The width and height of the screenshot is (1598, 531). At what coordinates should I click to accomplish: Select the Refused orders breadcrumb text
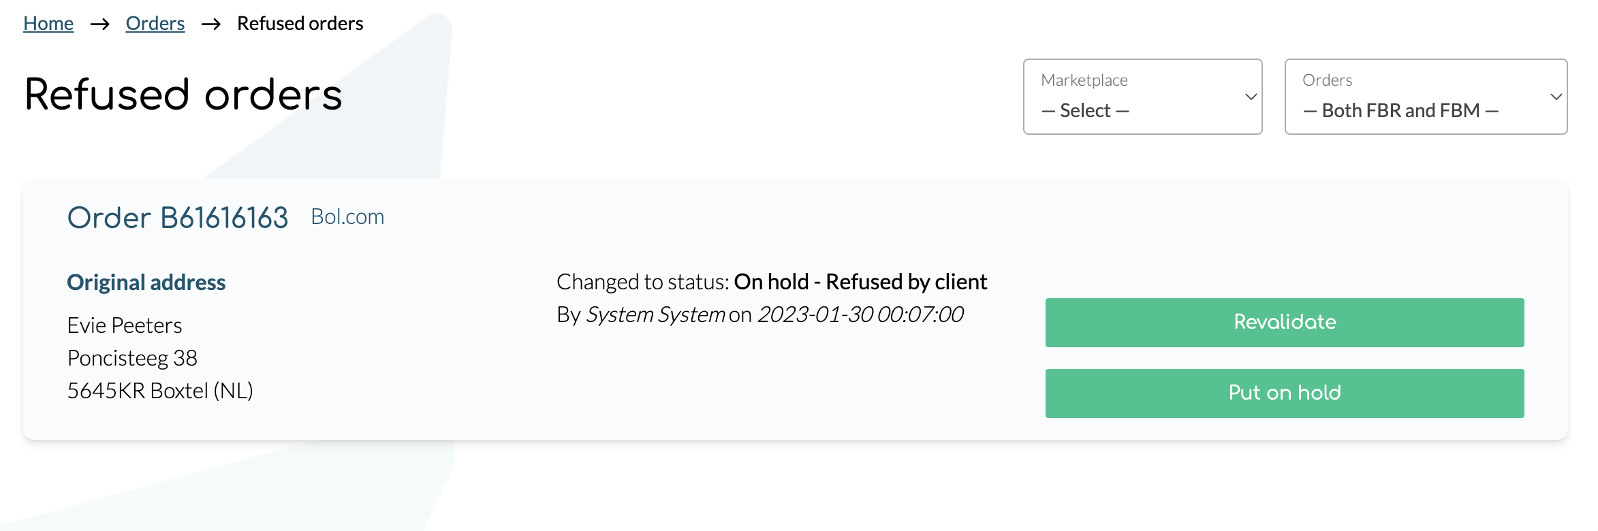click(x=300, y=23)
